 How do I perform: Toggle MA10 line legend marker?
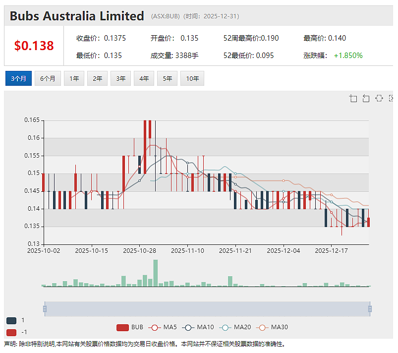point(188,328)
